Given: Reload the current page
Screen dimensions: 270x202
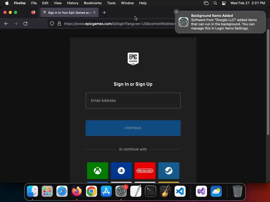Looking at the screenshot, I should click(x=25, y=23).
